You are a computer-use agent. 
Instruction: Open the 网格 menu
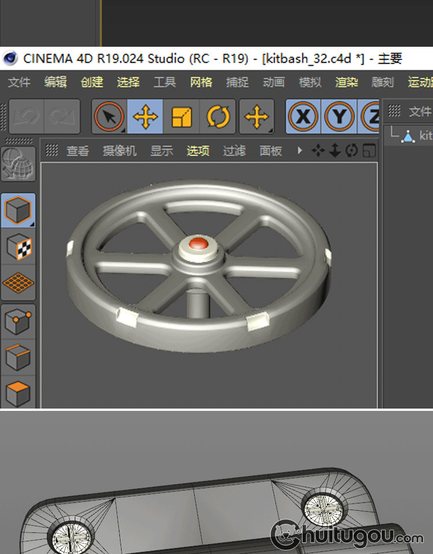tap(201, 83)
